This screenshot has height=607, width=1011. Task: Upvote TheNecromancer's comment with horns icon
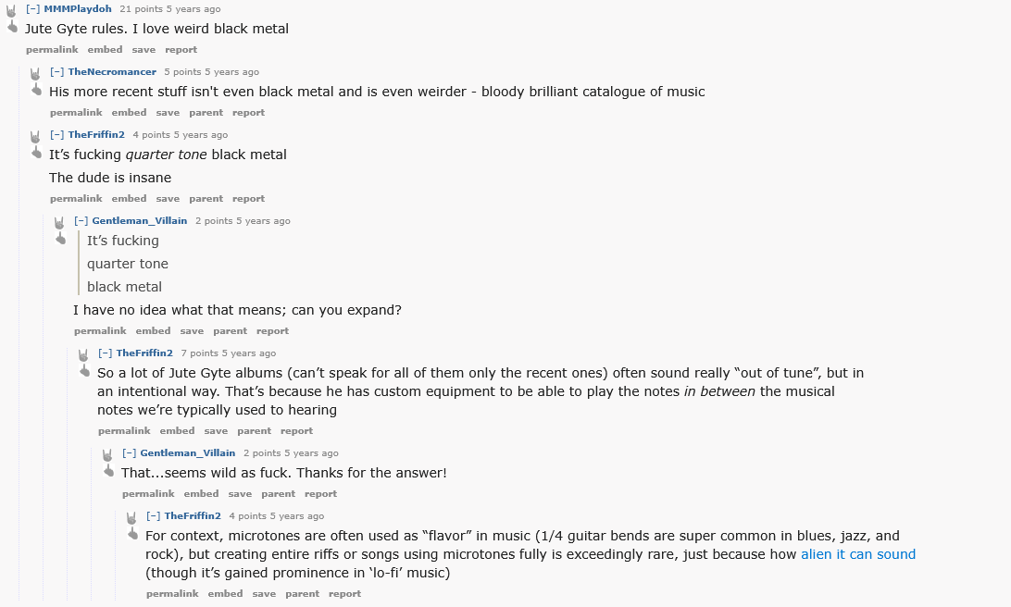point(35,74)
